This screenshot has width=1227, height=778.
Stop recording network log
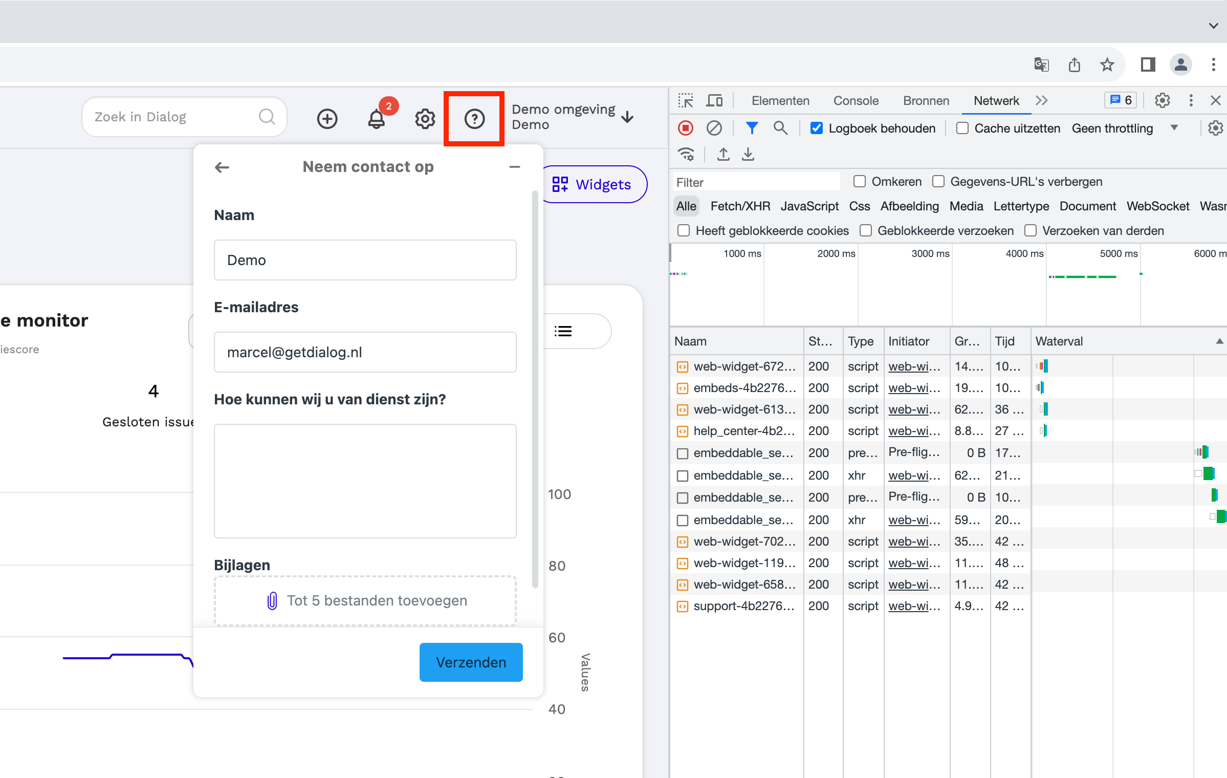tap(686, 128)
